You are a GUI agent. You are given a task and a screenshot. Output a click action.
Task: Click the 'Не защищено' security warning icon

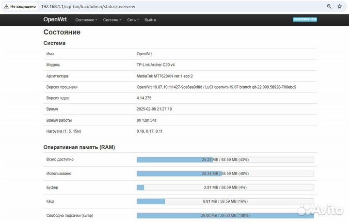pyautogui.click(x=6, y=6)
